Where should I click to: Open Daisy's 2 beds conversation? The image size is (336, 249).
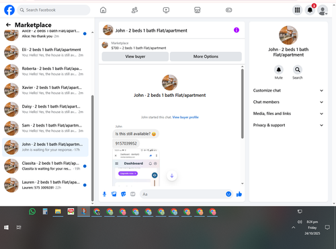[45, 109]
